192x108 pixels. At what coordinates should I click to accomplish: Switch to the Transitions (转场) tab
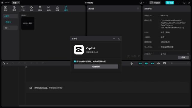49,9
